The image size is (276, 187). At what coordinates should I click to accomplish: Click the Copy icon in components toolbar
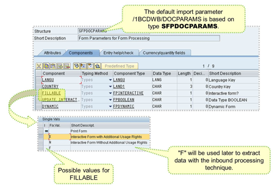tap(45, 66)
